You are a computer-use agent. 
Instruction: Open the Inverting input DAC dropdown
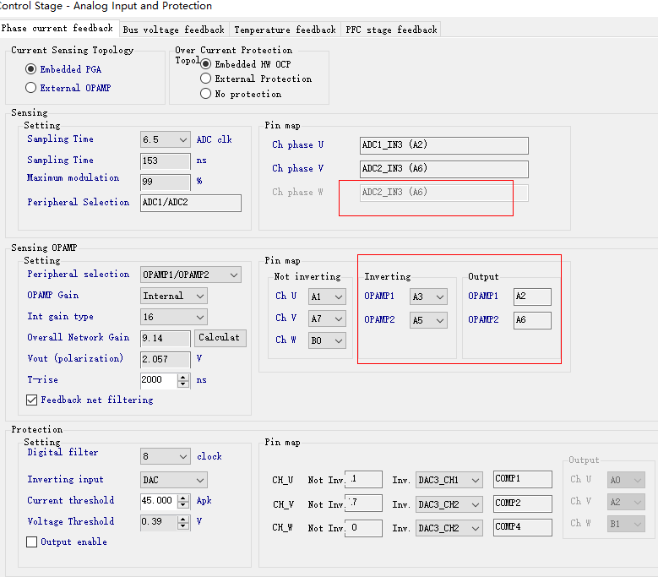tap(174, 480)
